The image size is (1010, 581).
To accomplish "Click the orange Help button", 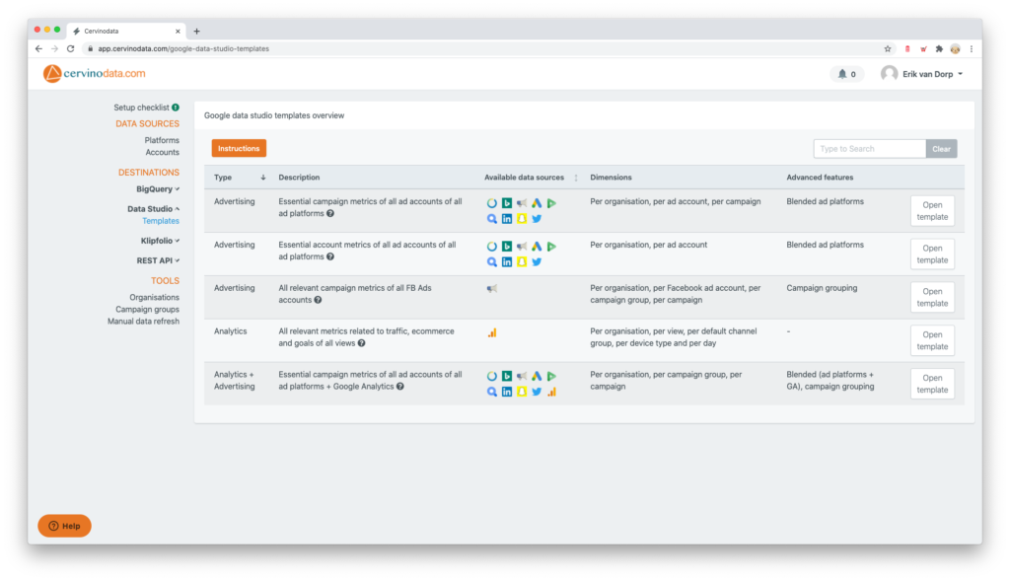I will click(64, 526).
